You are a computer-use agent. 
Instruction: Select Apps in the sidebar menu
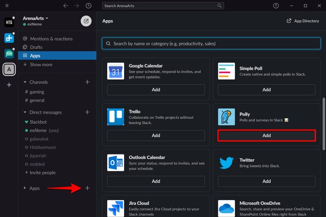pos(57,56)
